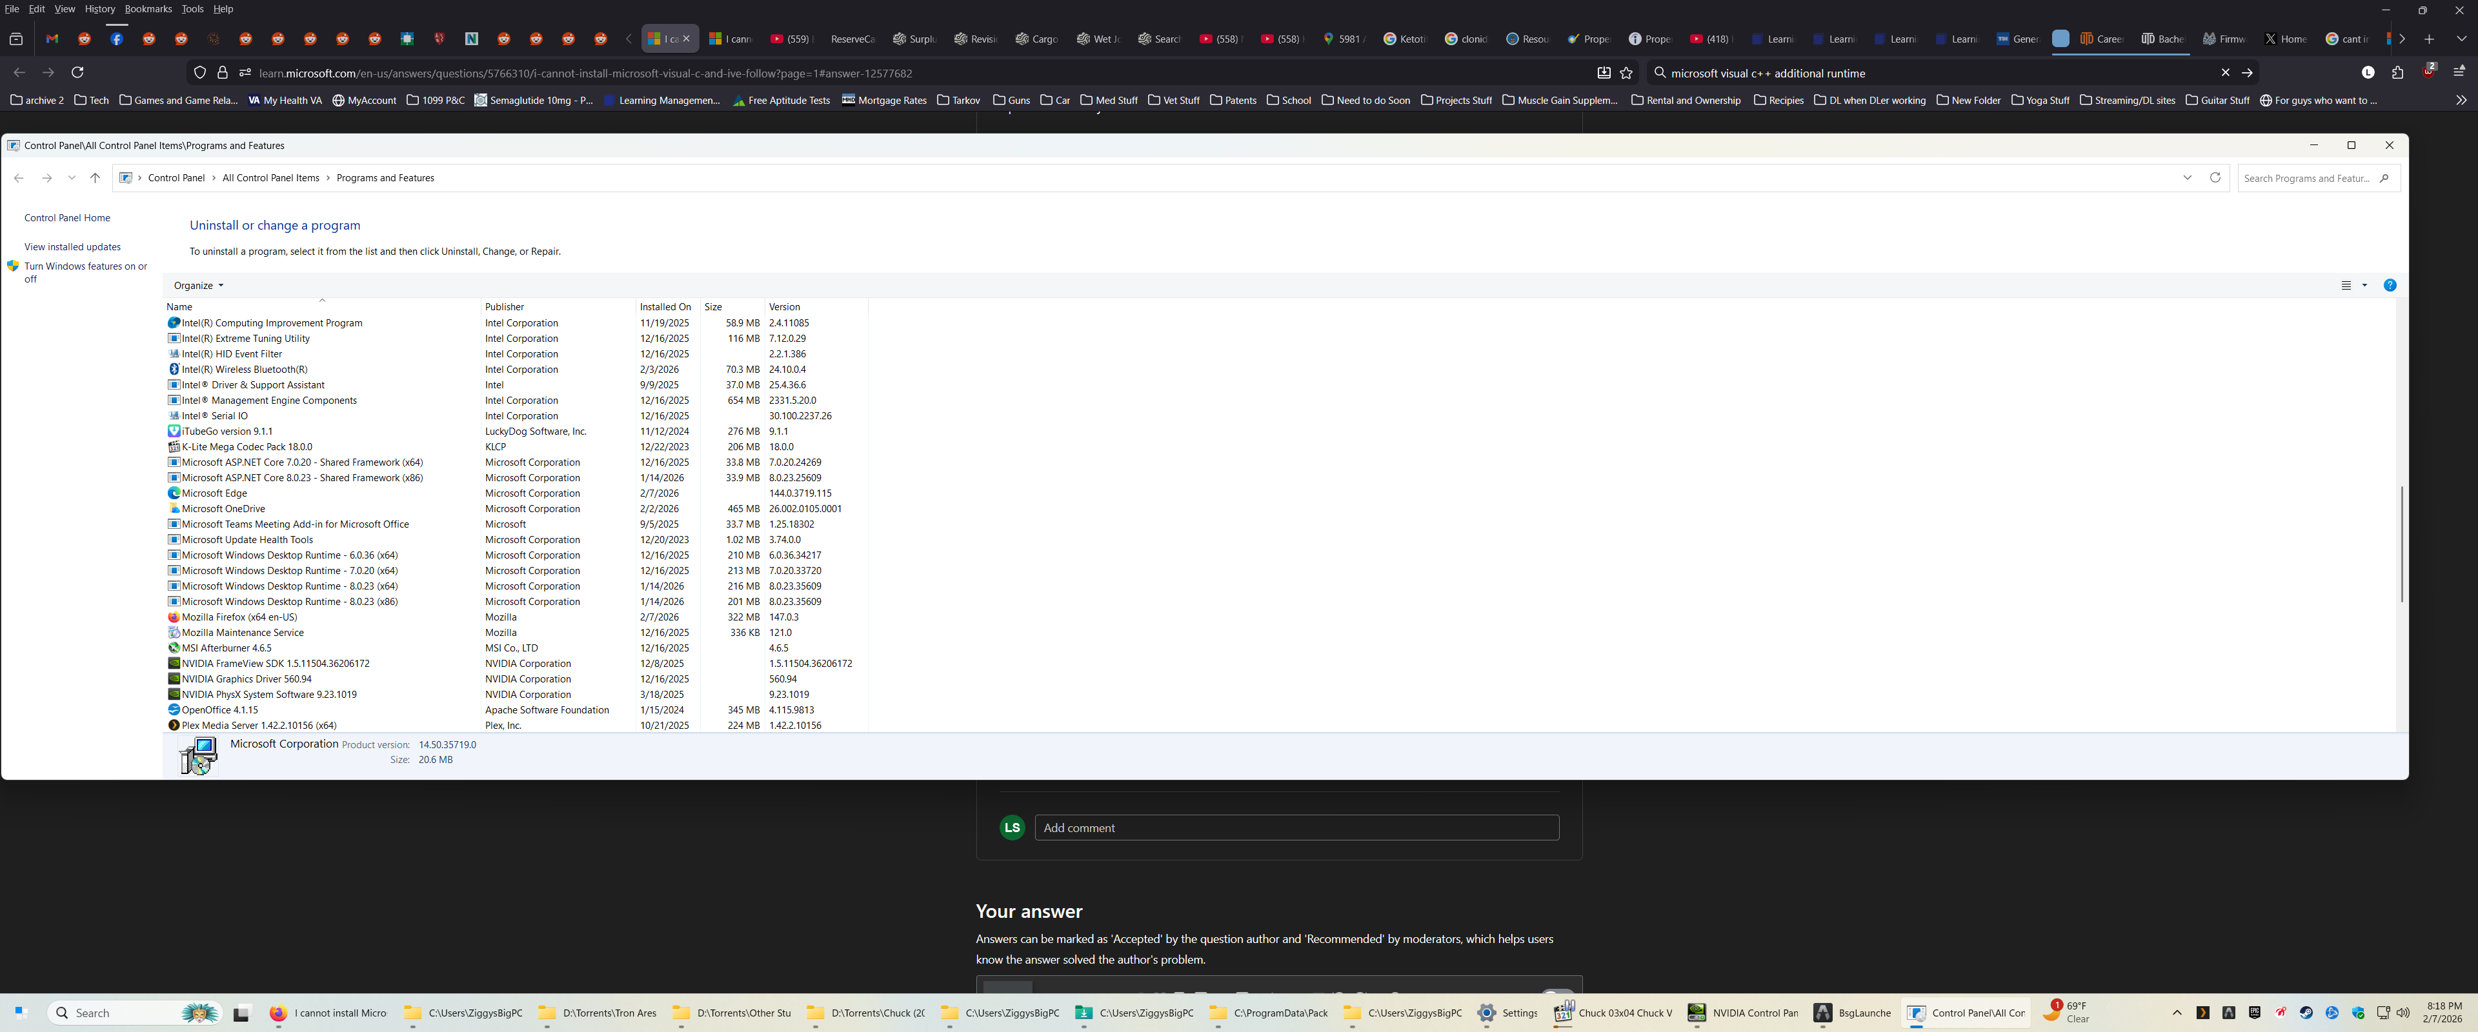2478x1032 pixels.
Task: Toggle the bookmark star in the address bar
Action: (x=1626, y=72)
